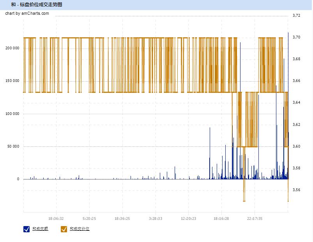Click the 22:17:35 time axis label
The image size is (313, 242).
click(x=254, y=219)
